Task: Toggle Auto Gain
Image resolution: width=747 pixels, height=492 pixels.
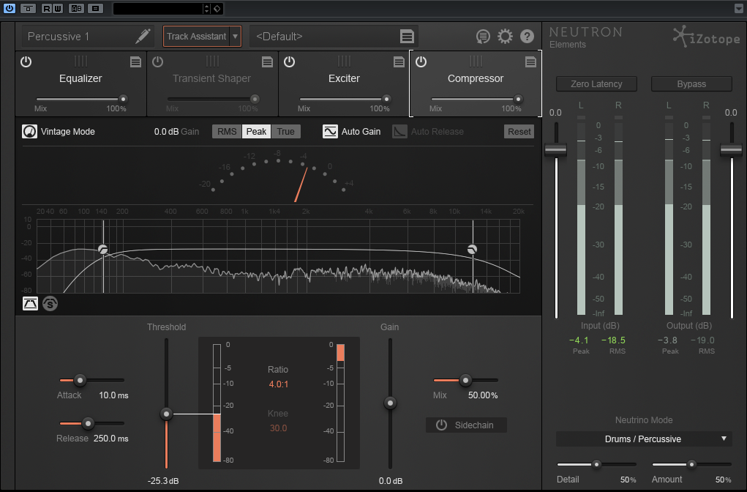Action: pos(330,132)
